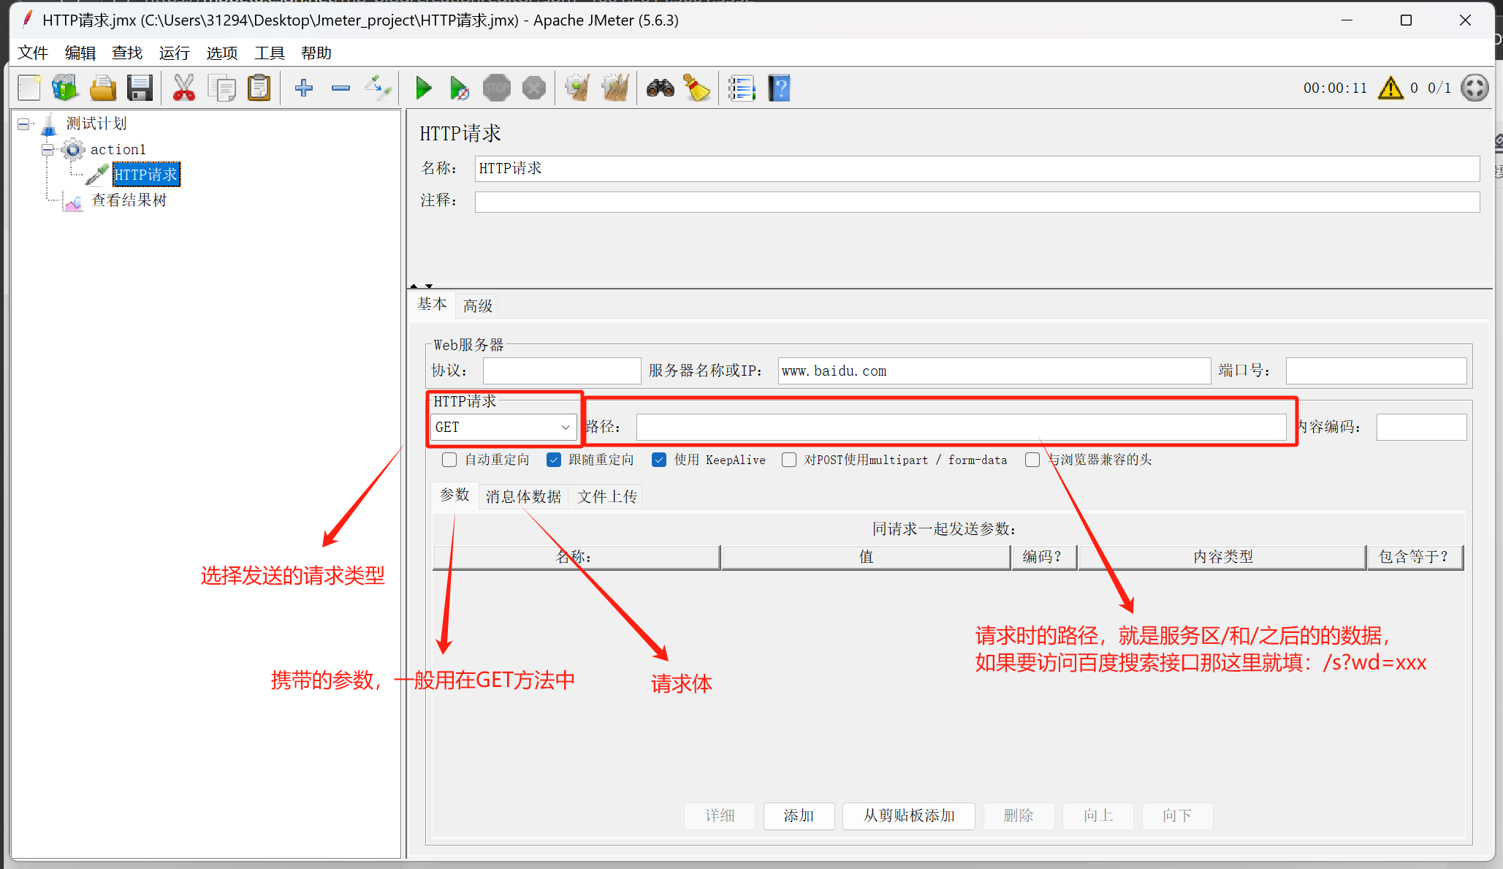1503x869 pixels.
Task: Open the GET method dropdown
Action: [x=503, y=428]
